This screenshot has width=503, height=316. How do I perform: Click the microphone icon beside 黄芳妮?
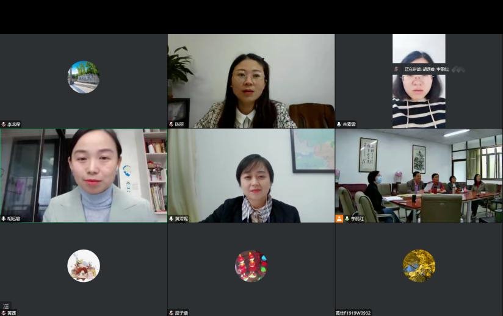tap(172, 218)
